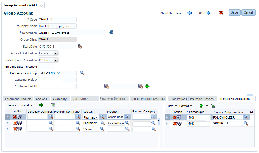Delete the GROUP HQ allocation row

175,124
